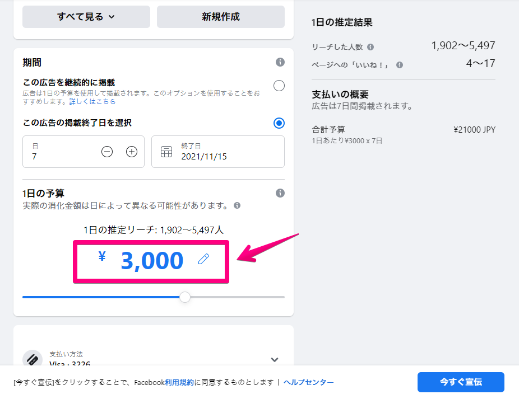Click the payment method card icon
Screen dimensions: 519x399
(33, 358)
